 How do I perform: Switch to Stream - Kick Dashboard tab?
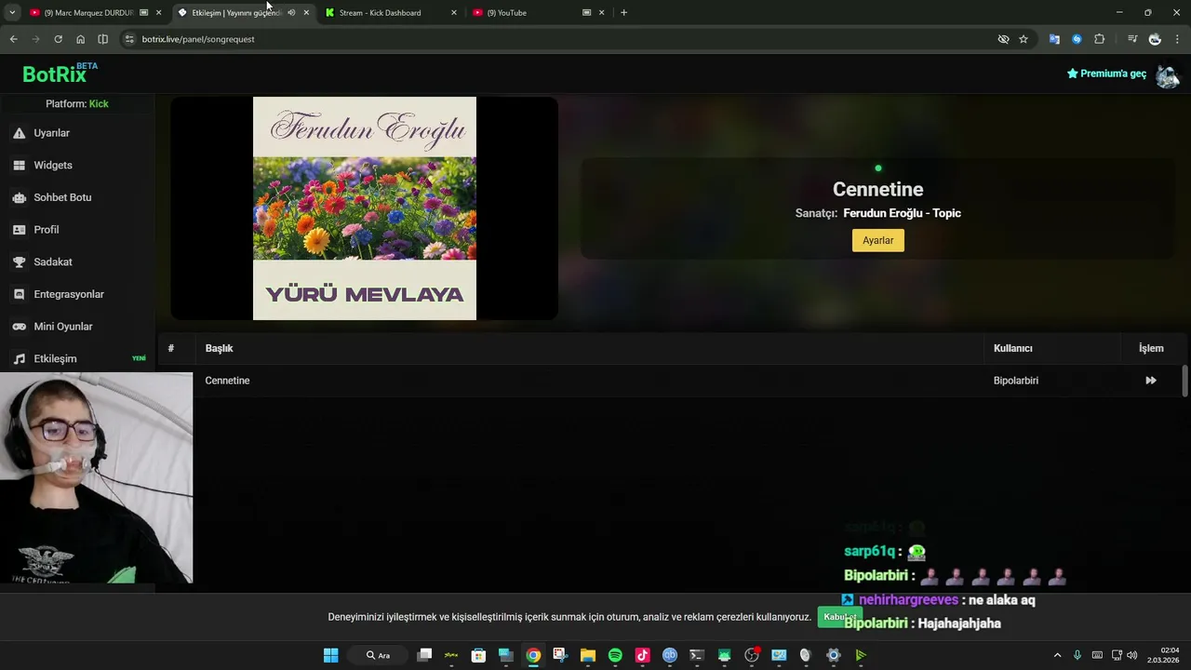tap(380, 13)
